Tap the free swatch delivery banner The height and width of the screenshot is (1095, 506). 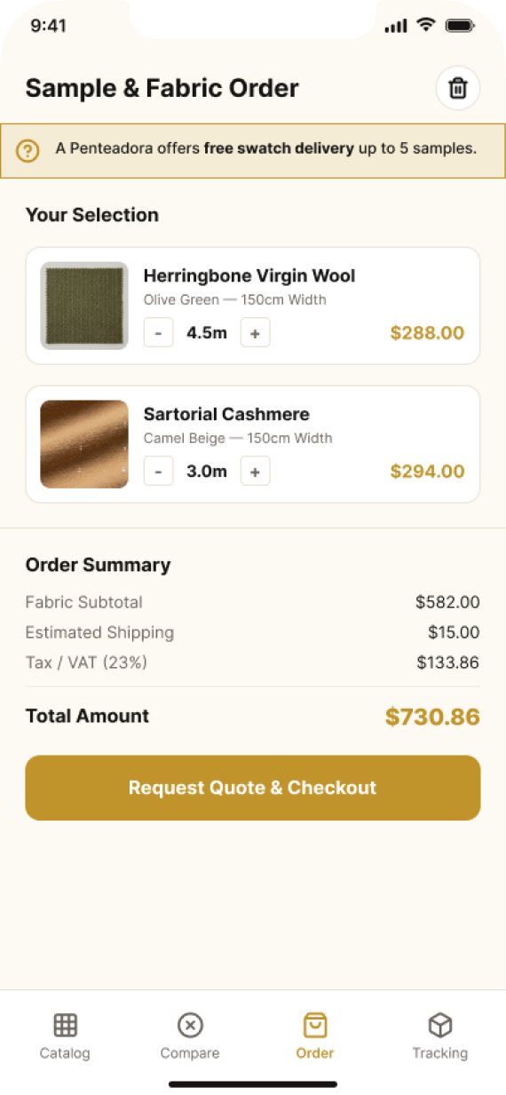[253, 151]
